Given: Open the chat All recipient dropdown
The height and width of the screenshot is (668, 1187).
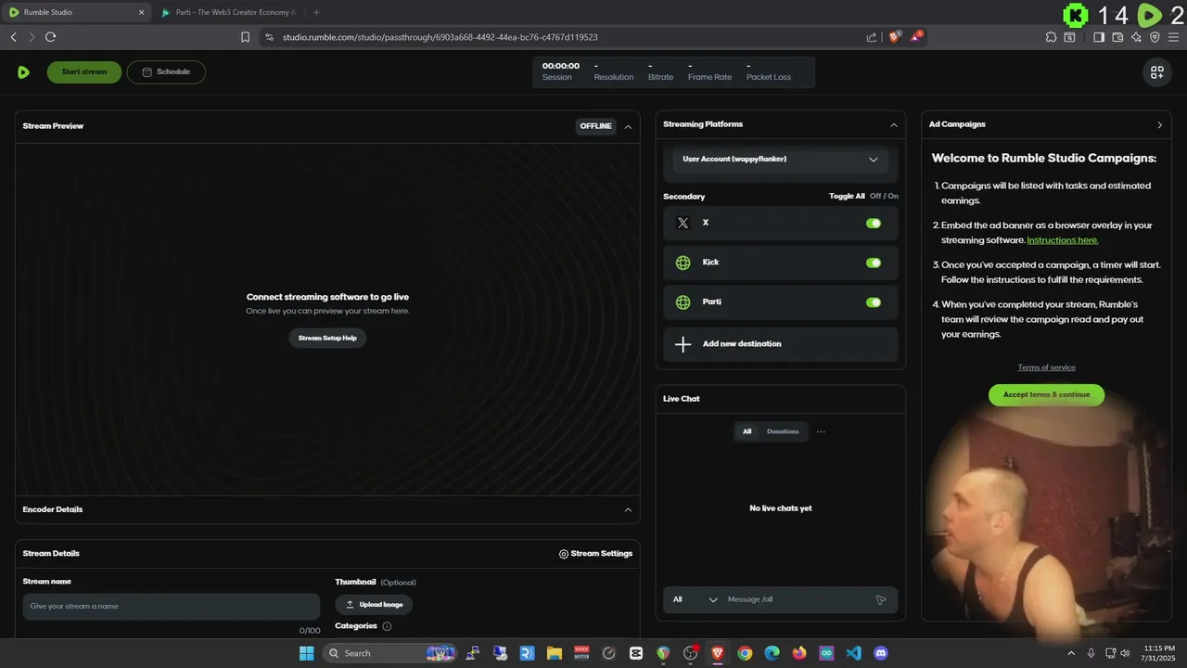Looking at the screenshot, I should (x=694, y=599).
